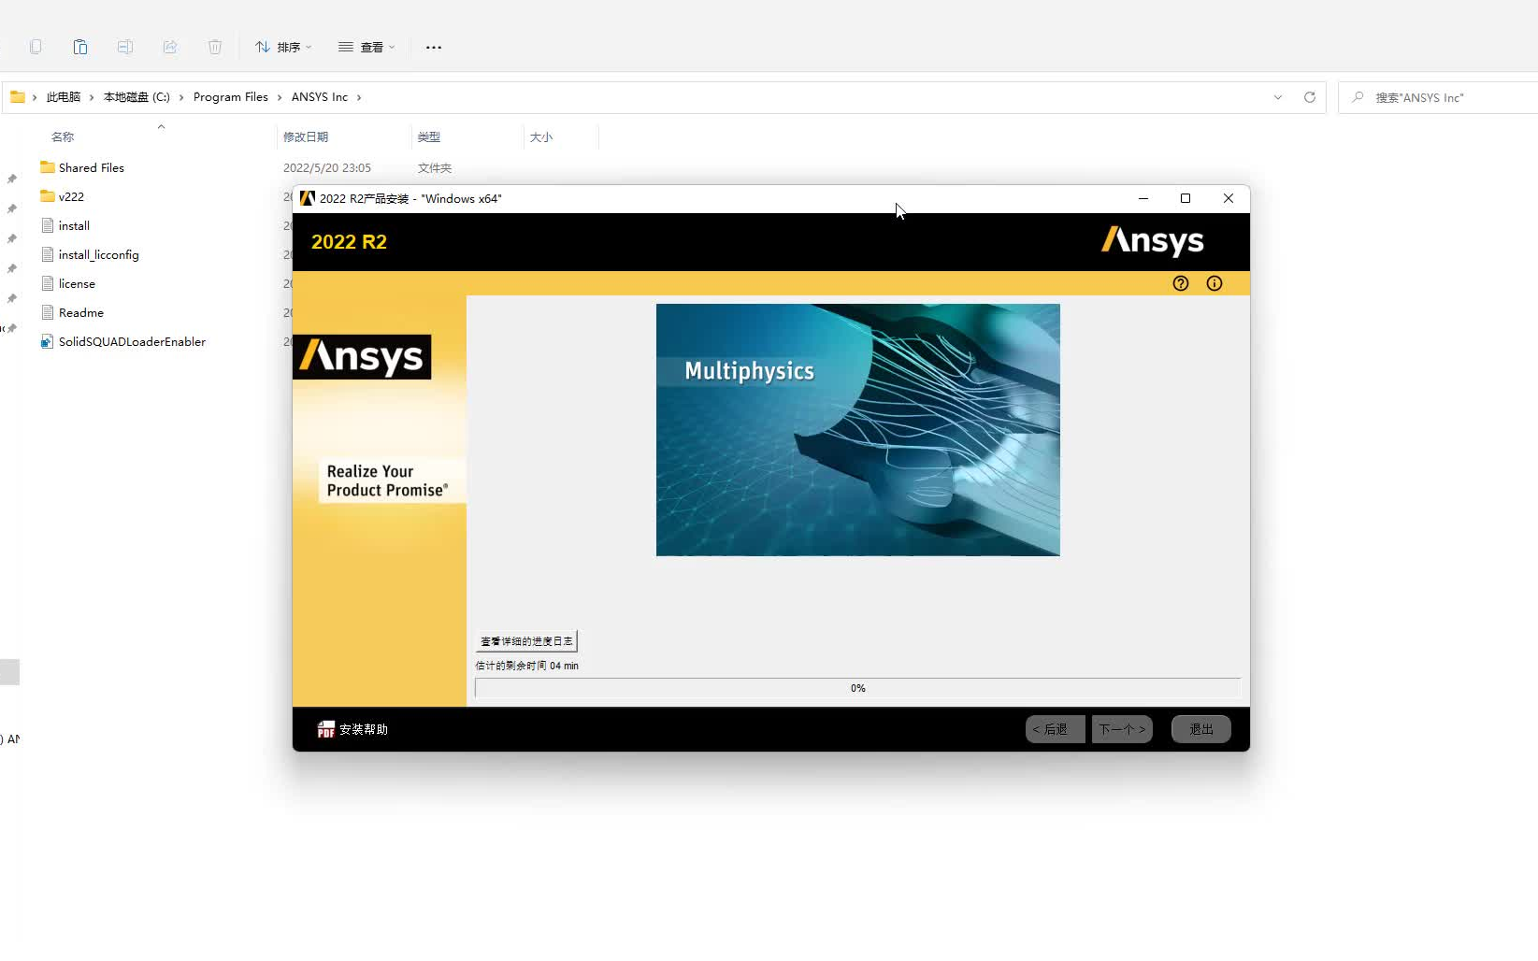The image size is (1538, 961).
Task: Click the PDF icon beside 安装帮助
Action: coord(325,729)
